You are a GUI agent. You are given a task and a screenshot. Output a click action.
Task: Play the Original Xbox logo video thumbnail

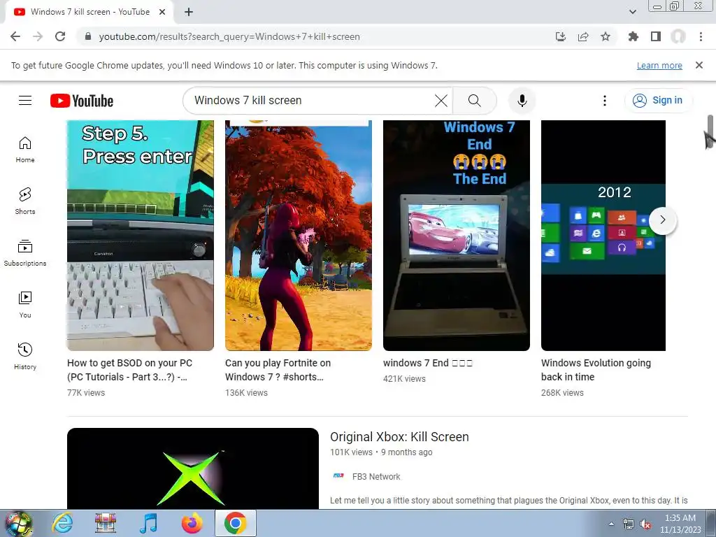[193, 468]
